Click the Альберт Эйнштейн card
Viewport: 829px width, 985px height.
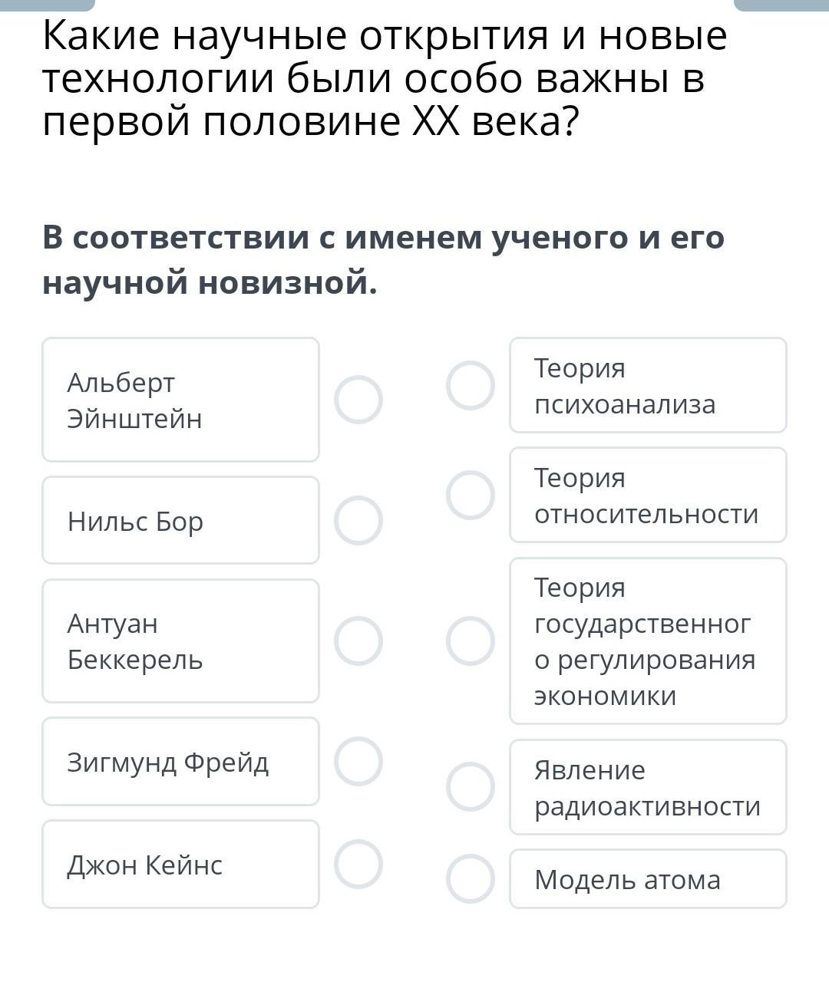click(x=180, y=400)
